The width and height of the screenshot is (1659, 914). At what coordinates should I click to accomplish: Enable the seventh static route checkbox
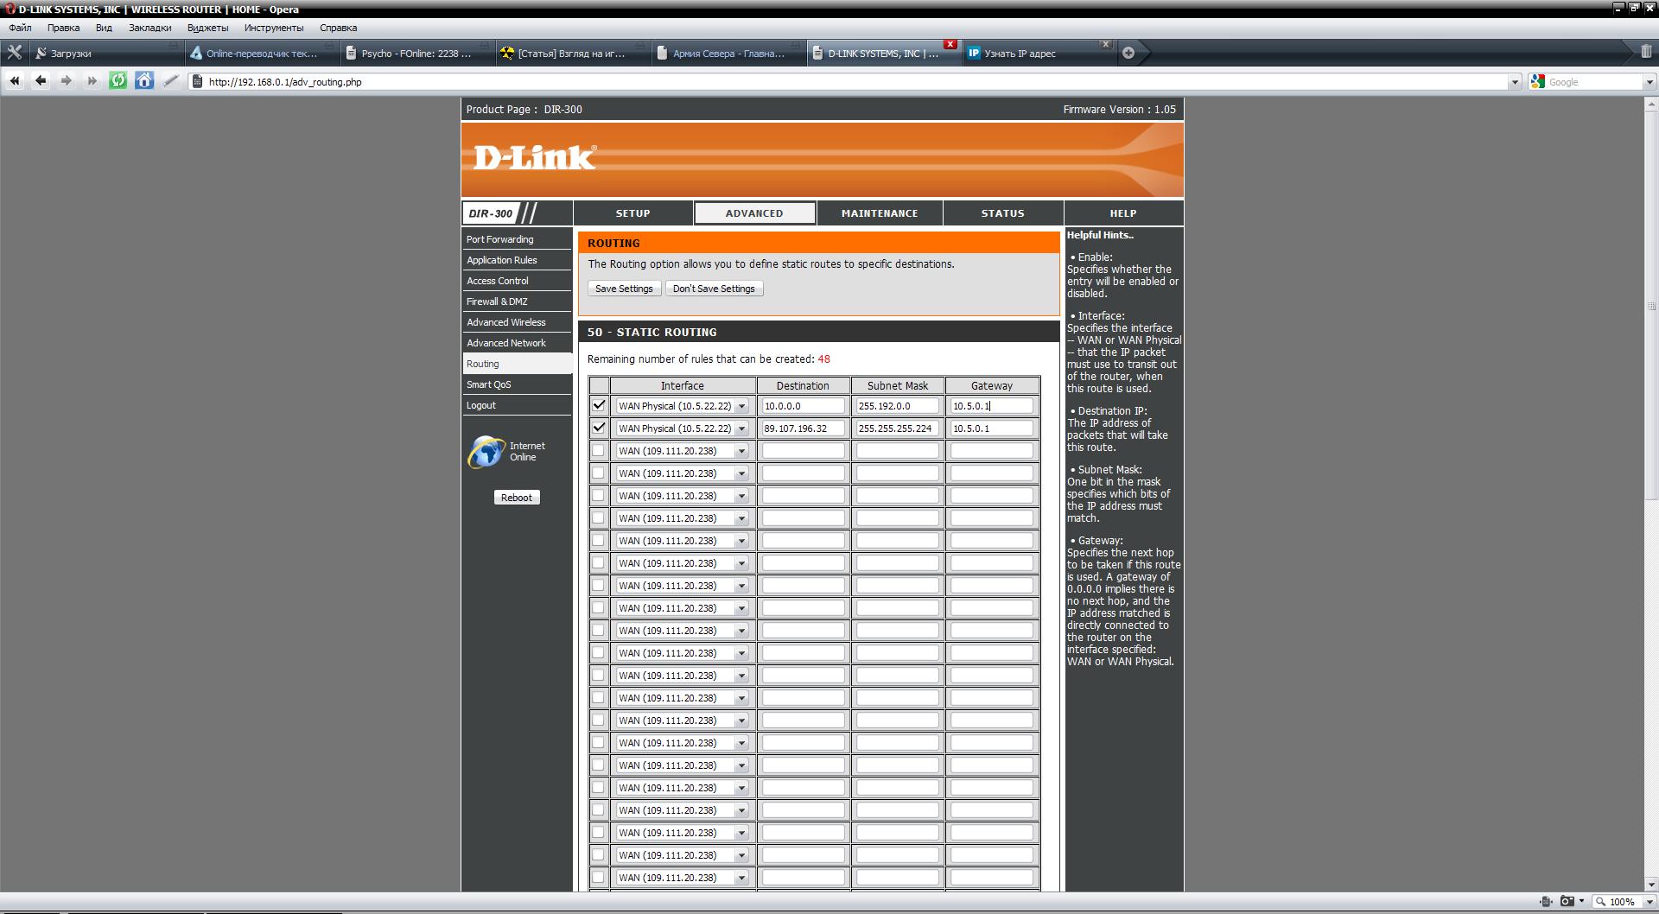[599, 540]
